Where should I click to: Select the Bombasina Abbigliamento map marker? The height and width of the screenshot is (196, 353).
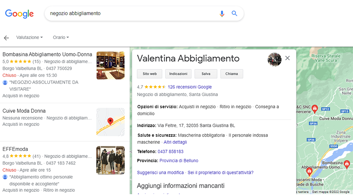click(347, 164)
